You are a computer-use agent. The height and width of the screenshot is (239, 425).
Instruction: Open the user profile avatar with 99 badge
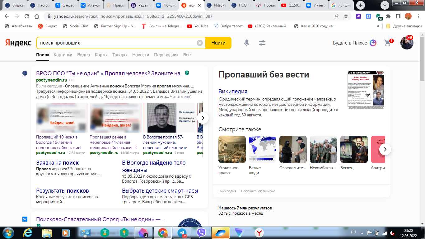407,43
